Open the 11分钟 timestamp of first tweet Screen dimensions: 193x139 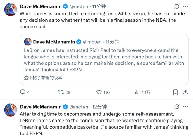pyautogui.click(x=99, y=6)
